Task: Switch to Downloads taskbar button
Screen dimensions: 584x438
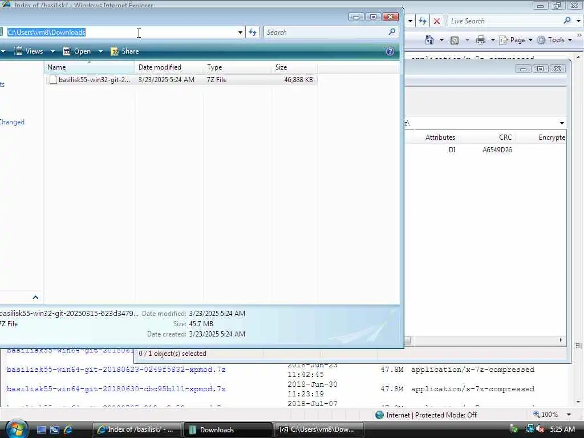Action: tap(228, 430)
